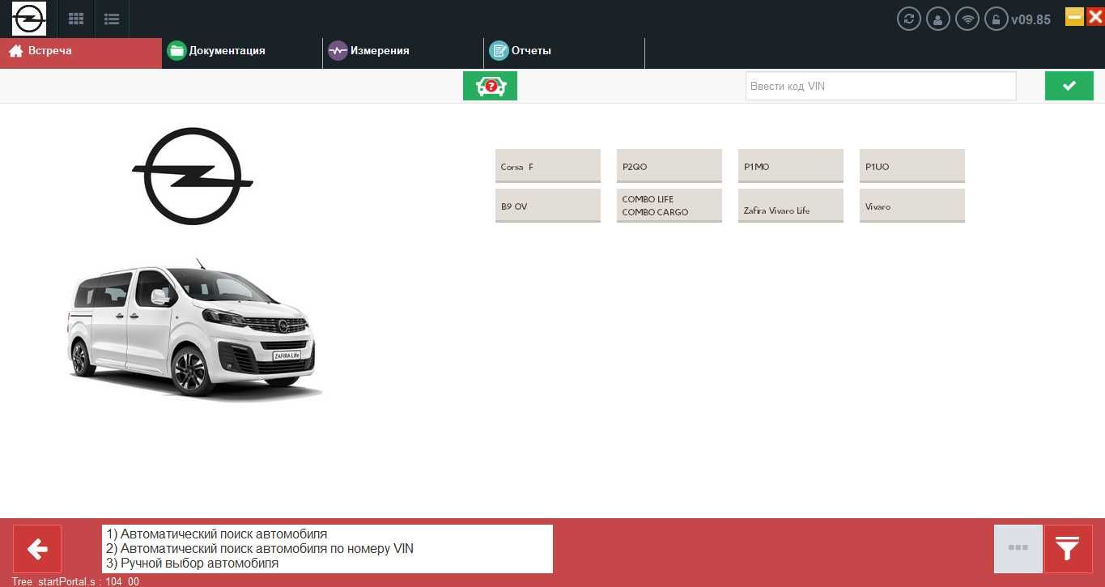Click text Автоматический поиск автомобиля по номеру VIN
Image resolution: width=1105 pixels, height=587 pixels.
tap(267, 549)
